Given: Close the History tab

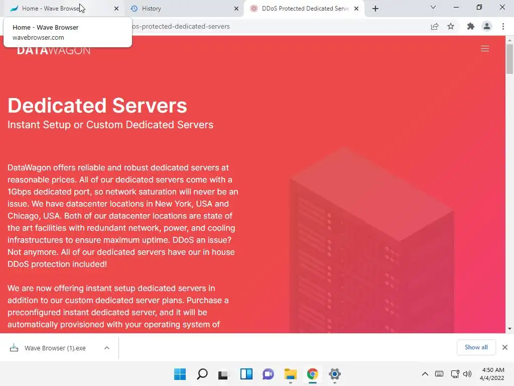Looking at the screenshot, I should (236, 9).
